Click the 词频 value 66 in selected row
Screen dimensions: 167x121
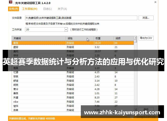pos(116,43)
